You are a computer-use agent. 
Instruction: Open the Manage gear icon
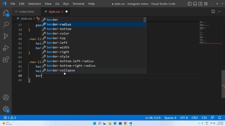(x=6, y=109)
